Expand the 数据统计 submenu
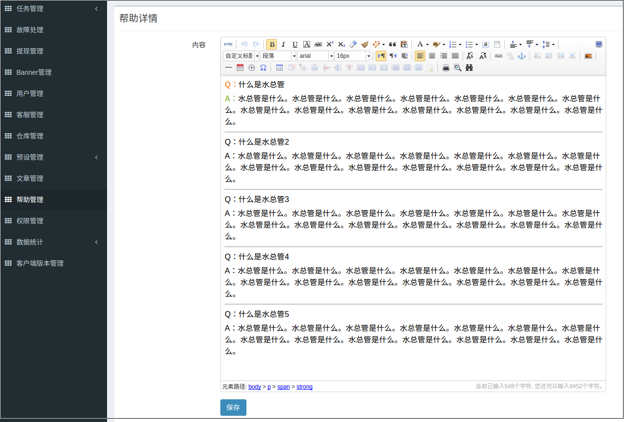The image size is (624, 422). (x=54, y=242)
